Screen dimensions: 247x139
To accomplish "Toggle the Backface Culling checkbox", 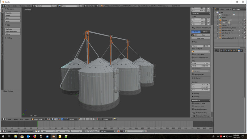I will (x=193, y=103).
